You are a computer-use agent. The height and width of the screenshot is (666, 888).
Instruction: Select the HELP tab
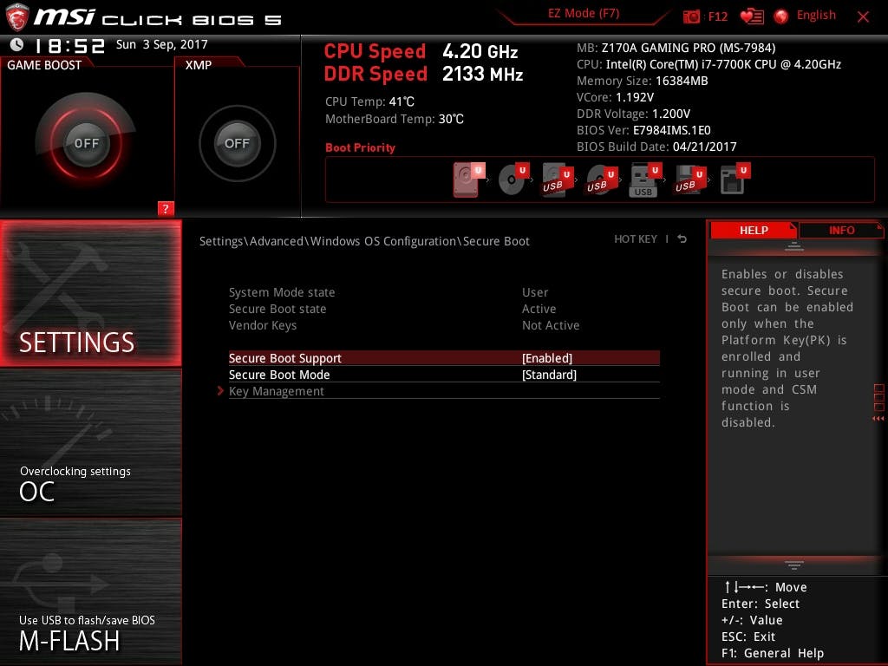pos(753,230)
